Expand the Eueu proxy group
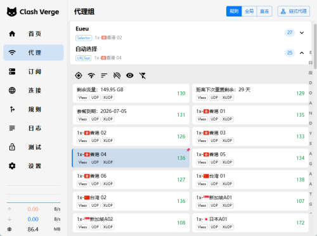The height and width of the screenshot is (236, 317). click(302, 32)
